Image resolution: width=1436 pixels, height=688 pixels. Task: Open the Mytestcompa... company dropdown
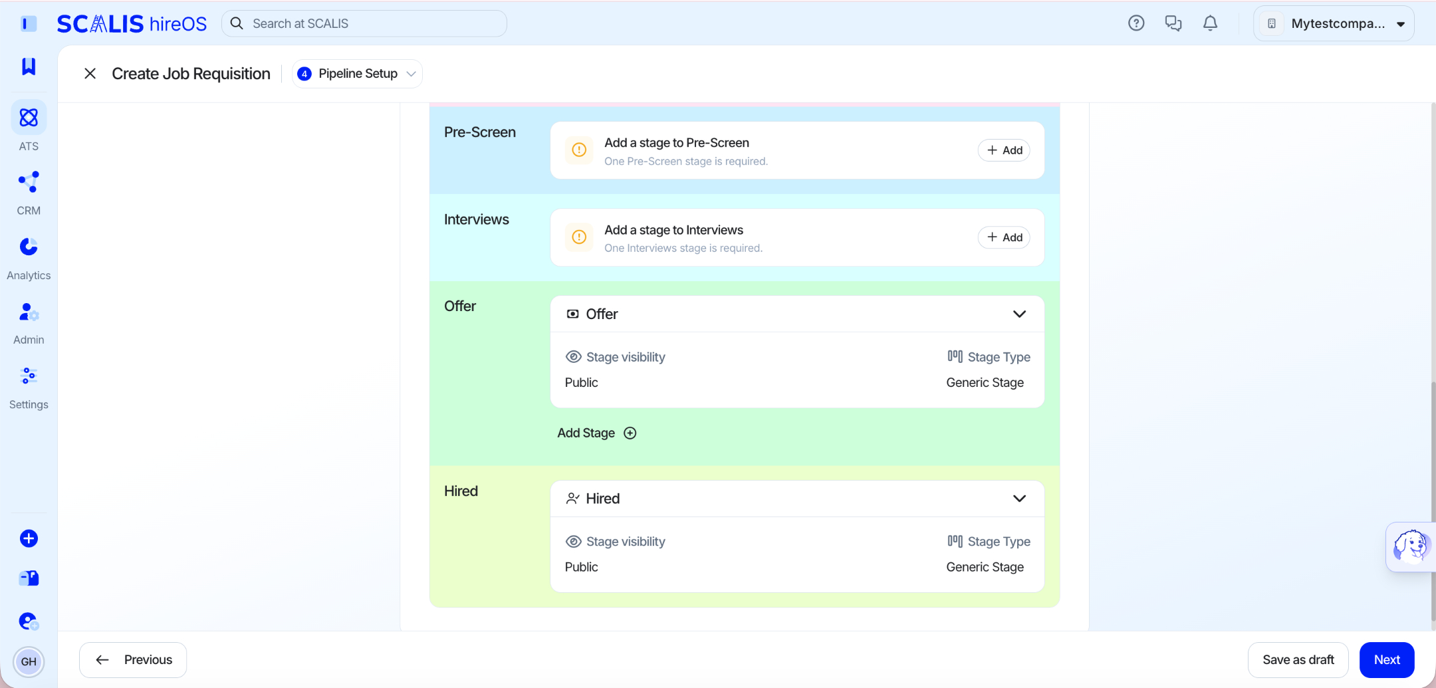(x=1334, y=23)
